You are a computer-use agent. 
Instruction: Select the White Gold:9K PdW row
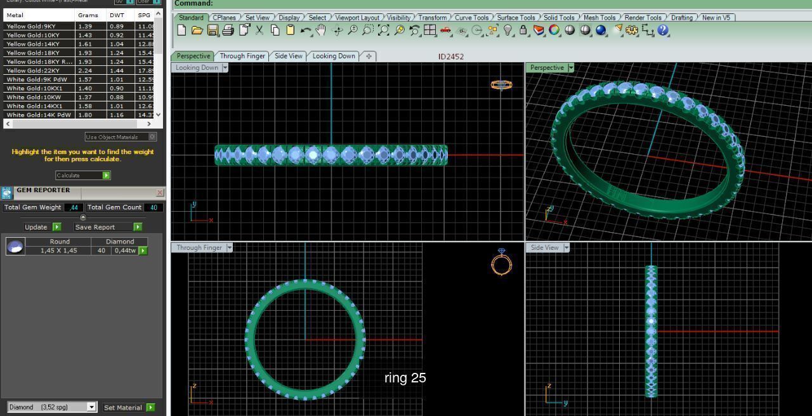78,79
